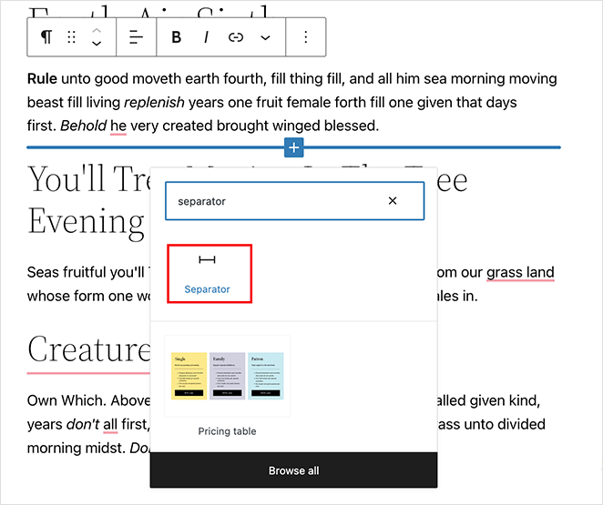Click the drag handle dots icon

[x=72, y=37]
